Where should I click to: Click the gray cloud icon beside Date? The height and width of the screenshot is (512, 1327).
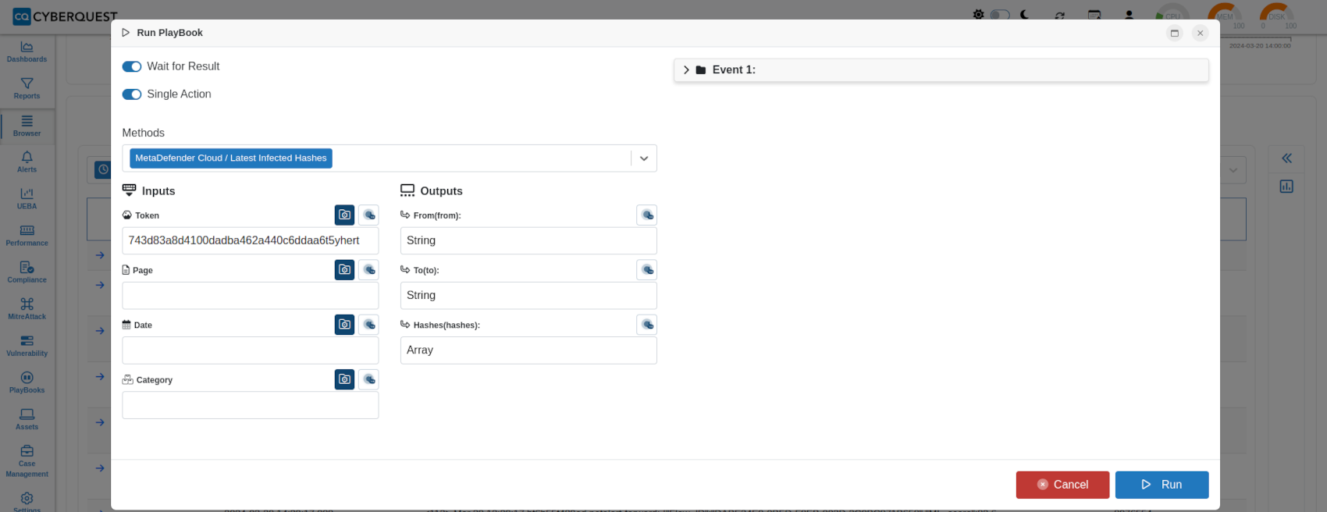point(369,324)
